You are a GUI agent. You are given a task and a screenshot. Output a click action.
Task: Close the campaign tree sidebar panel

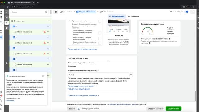(x=7, y=12)
